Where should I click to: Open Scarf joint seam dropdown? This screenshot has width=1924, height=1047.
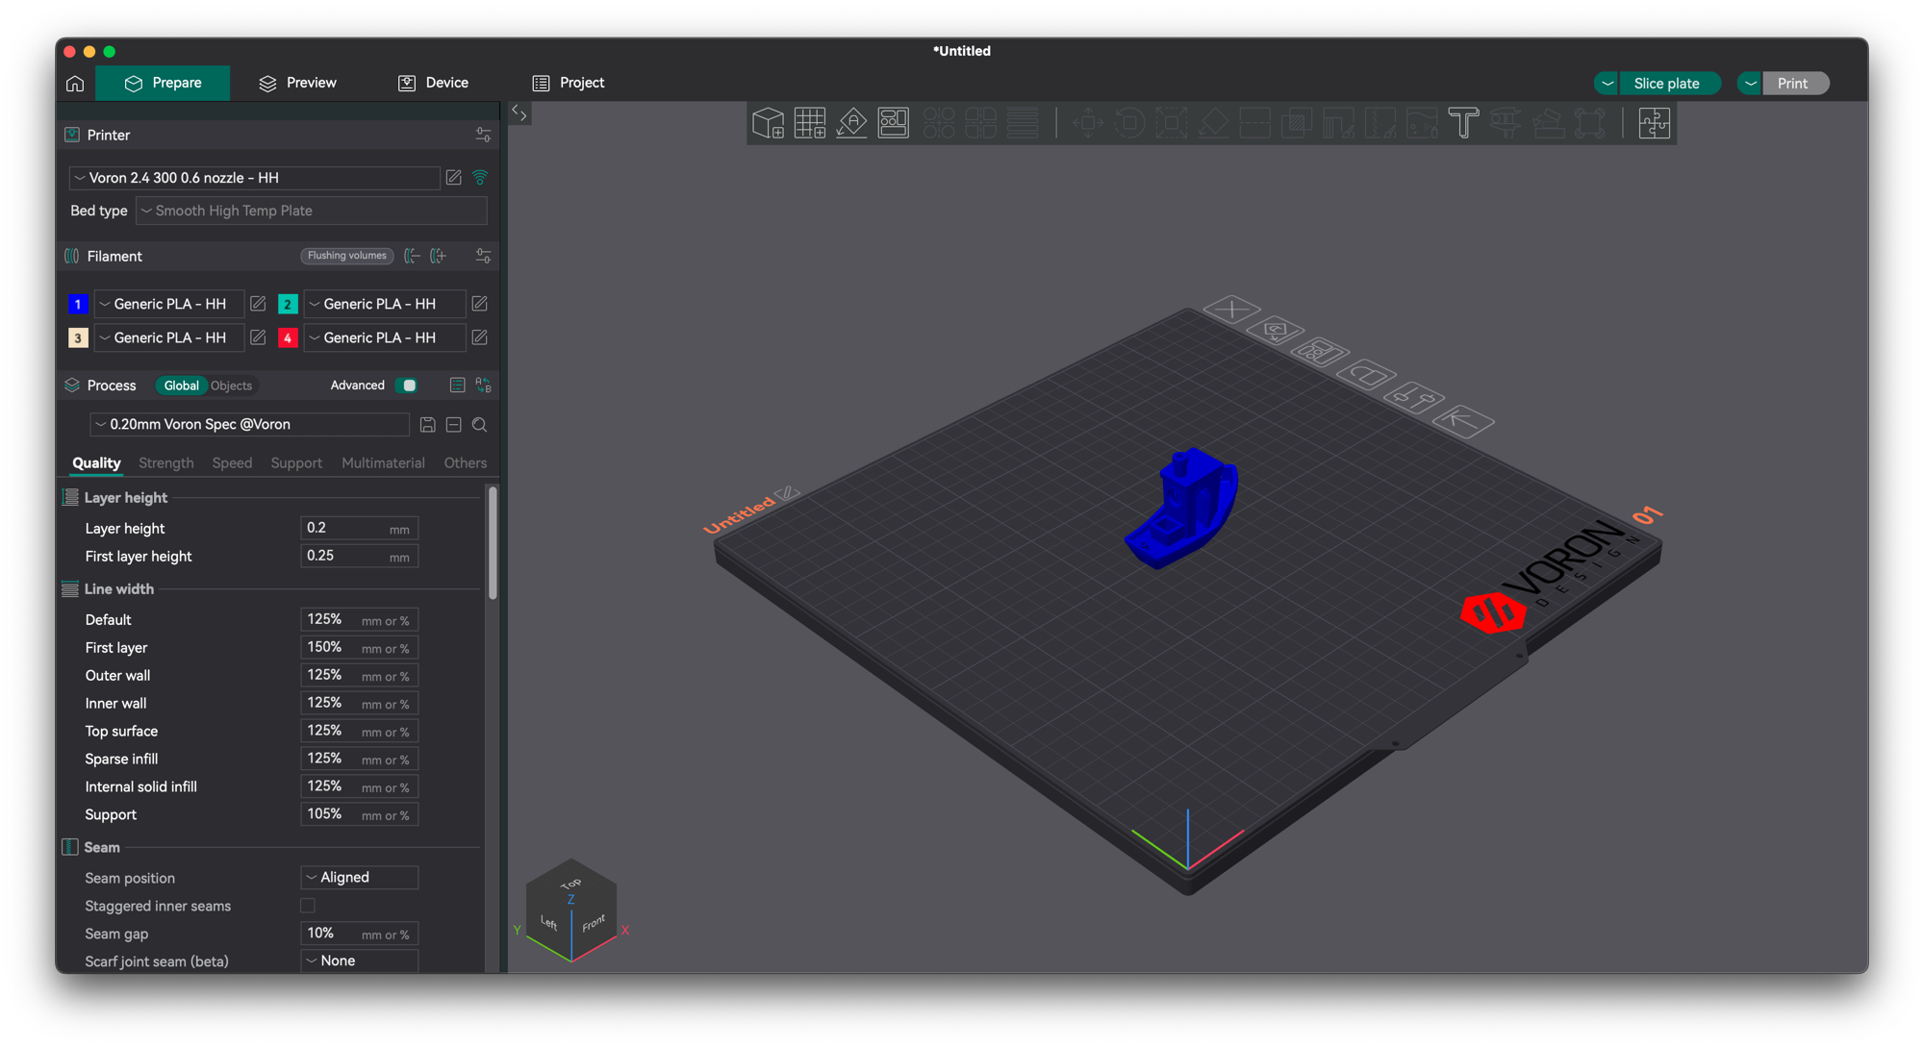click(x=359, y=961)
